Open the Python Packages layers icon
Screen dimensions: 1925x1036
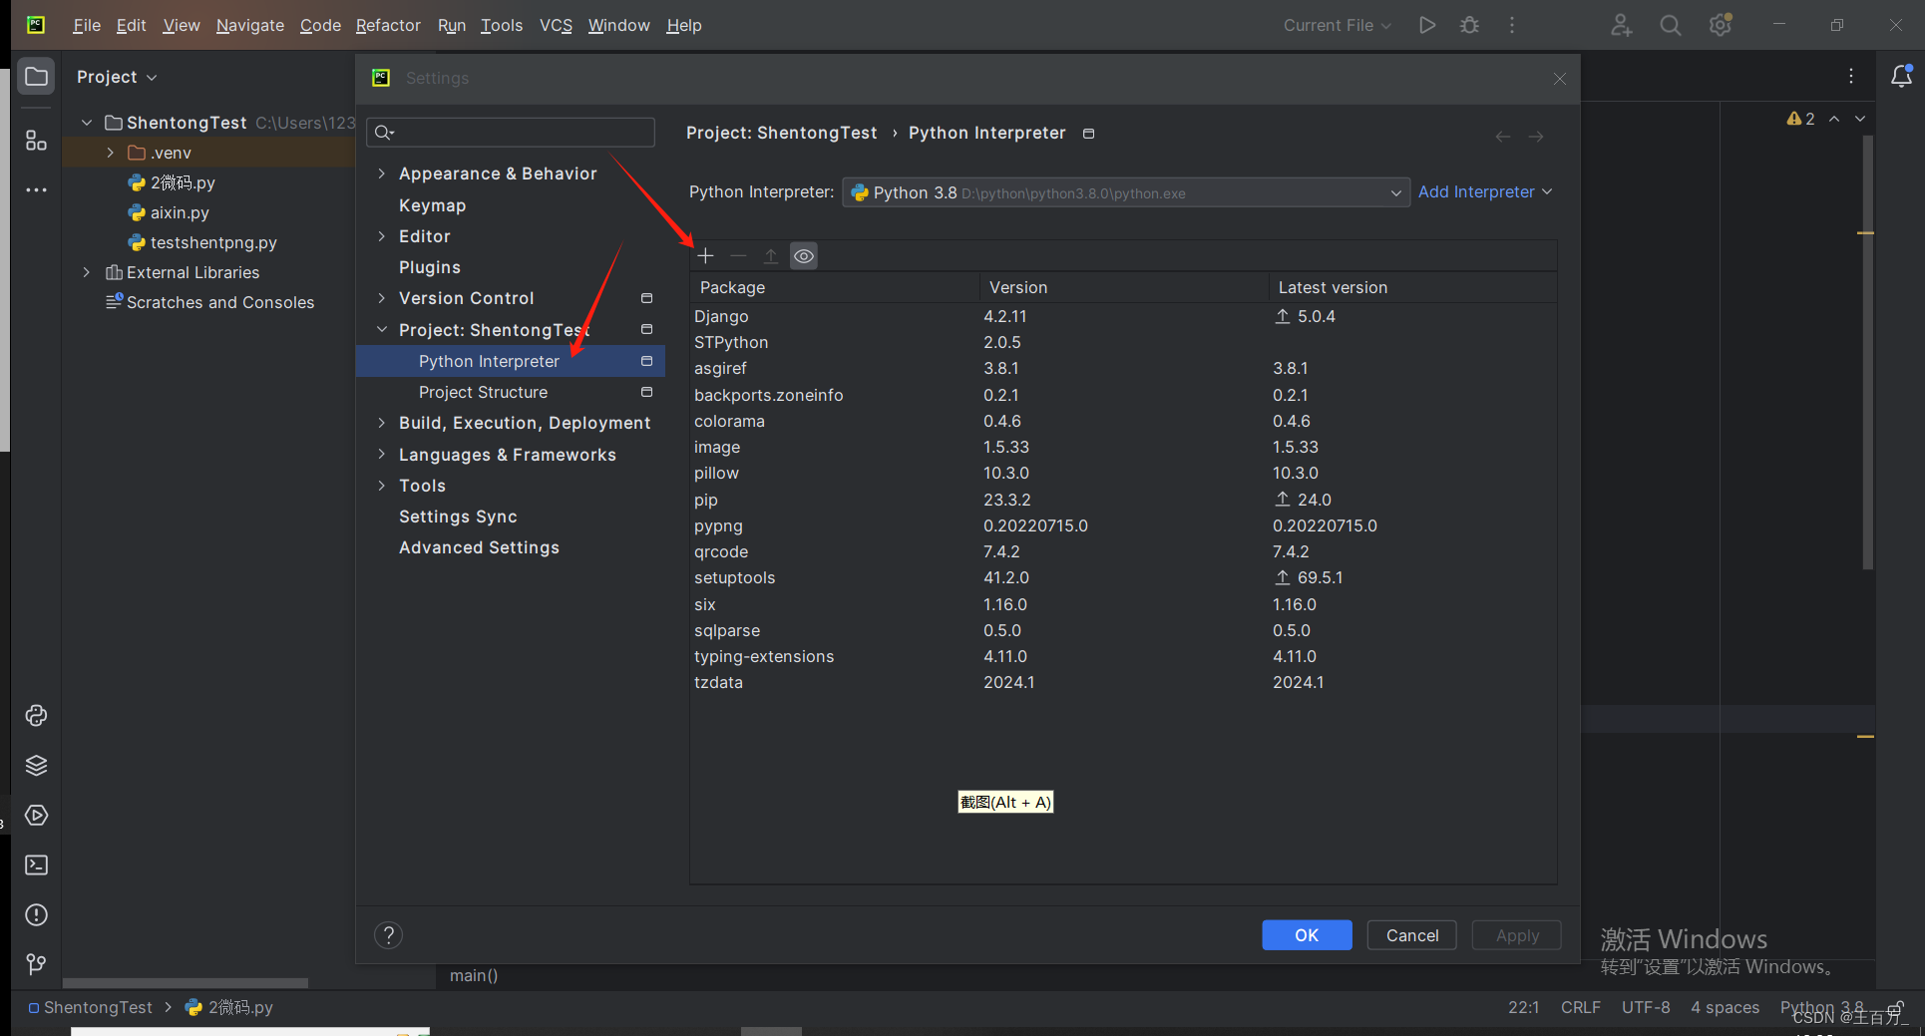37,766
